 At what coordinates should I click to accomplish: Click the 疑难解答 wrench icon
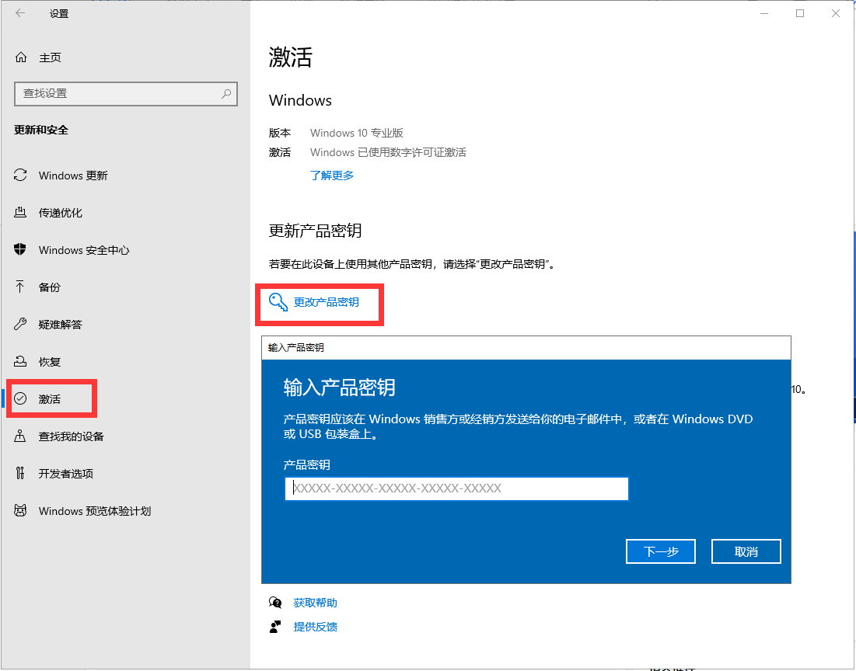click(20, 324)
